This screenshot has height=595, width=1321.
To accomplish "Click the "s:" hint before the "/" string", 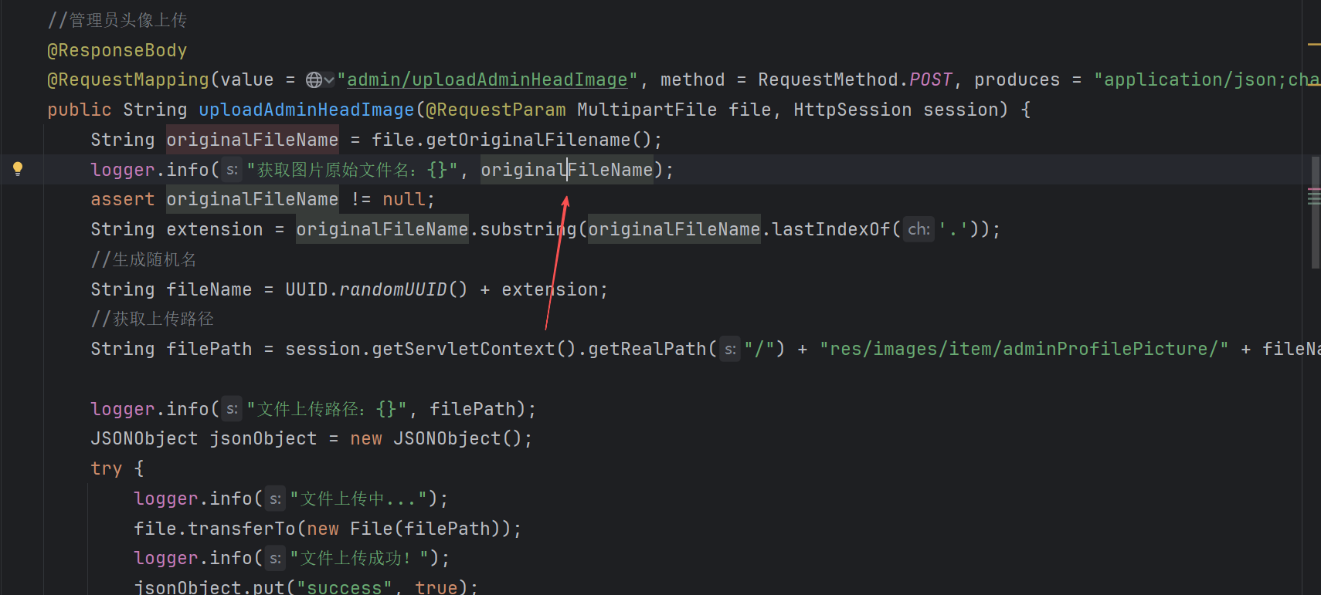I will [x=730, y=349].
